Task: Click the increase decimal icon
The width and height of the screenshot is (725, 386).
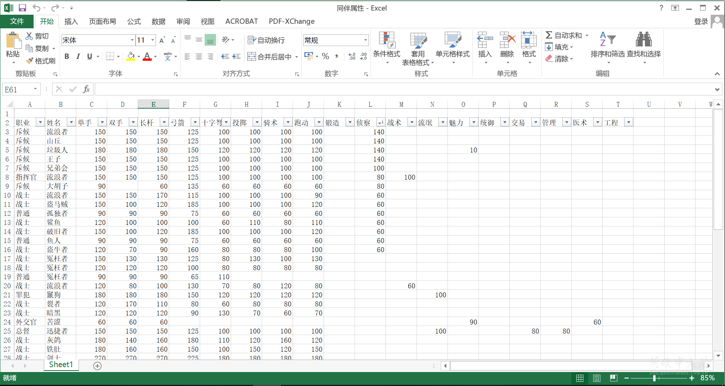Action: (x=352, y=57)
